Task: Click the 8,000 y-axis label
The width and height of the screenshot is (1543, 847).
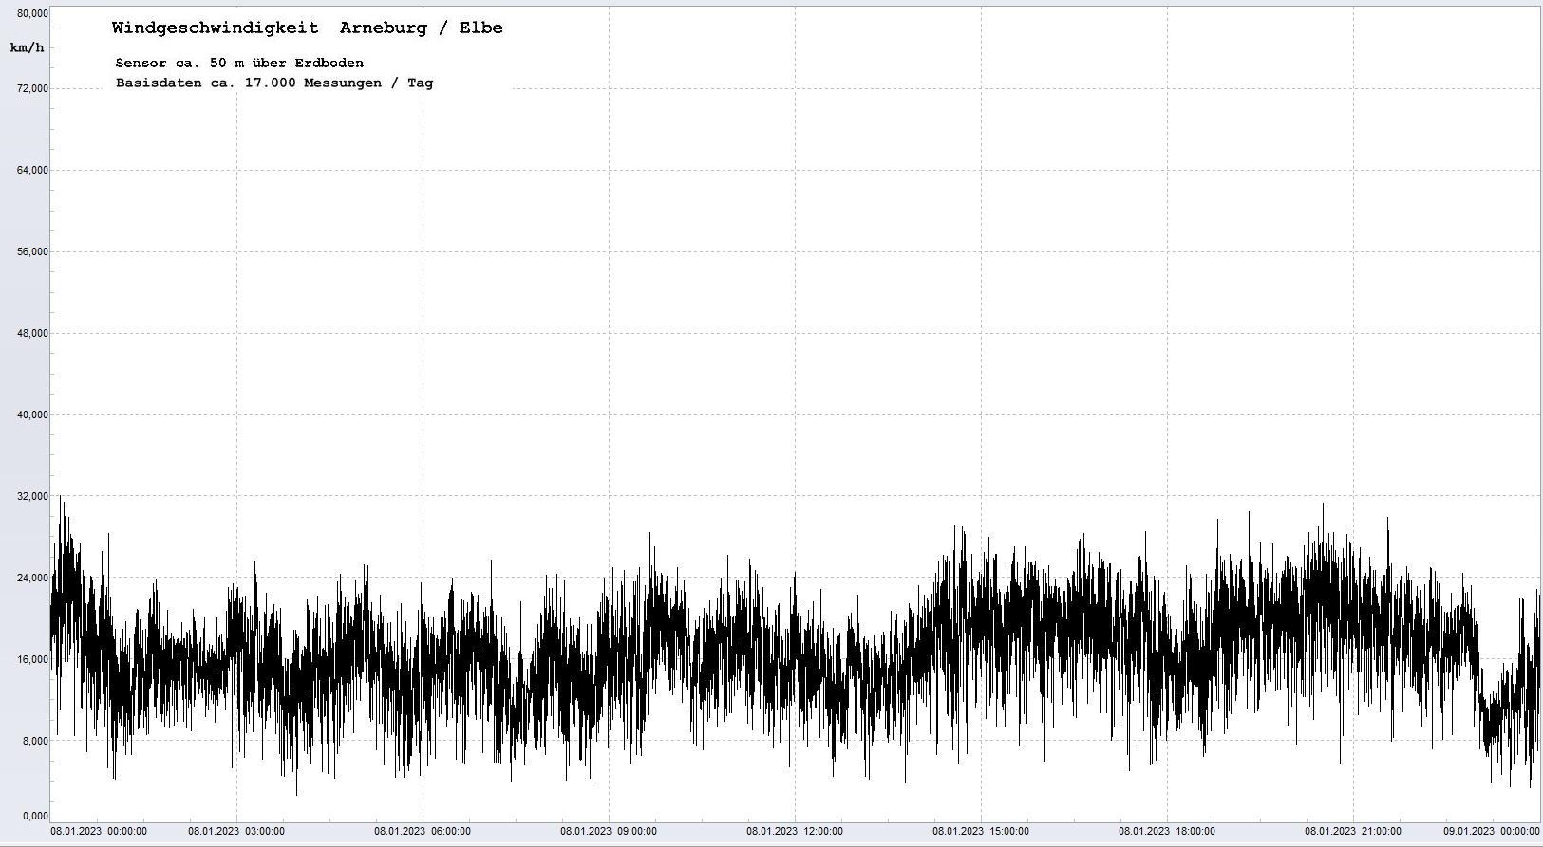Action: pos(36,741)
